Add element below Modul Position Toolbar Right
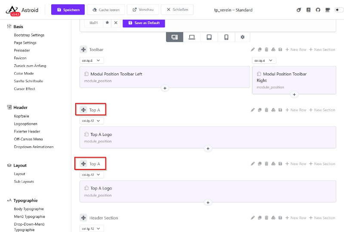 click(294, 94)
